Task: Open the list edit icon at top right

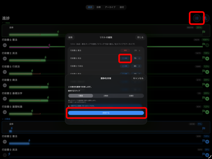Action: pyautogui.click(x=197, y=18)
